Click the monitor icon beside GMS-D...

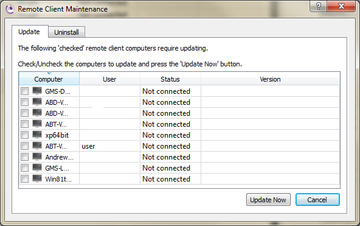tap(37, 91)
